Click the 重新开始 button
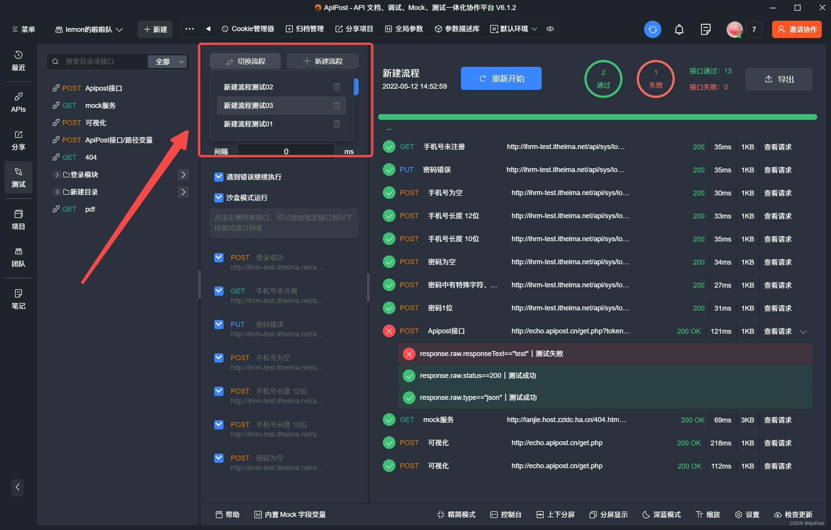Screen dimensions: 831x530 (501, 78)
